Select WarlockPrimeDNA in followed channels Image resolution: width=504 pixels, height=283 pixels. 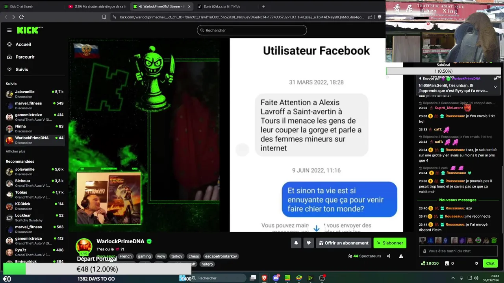coord(35,140)
